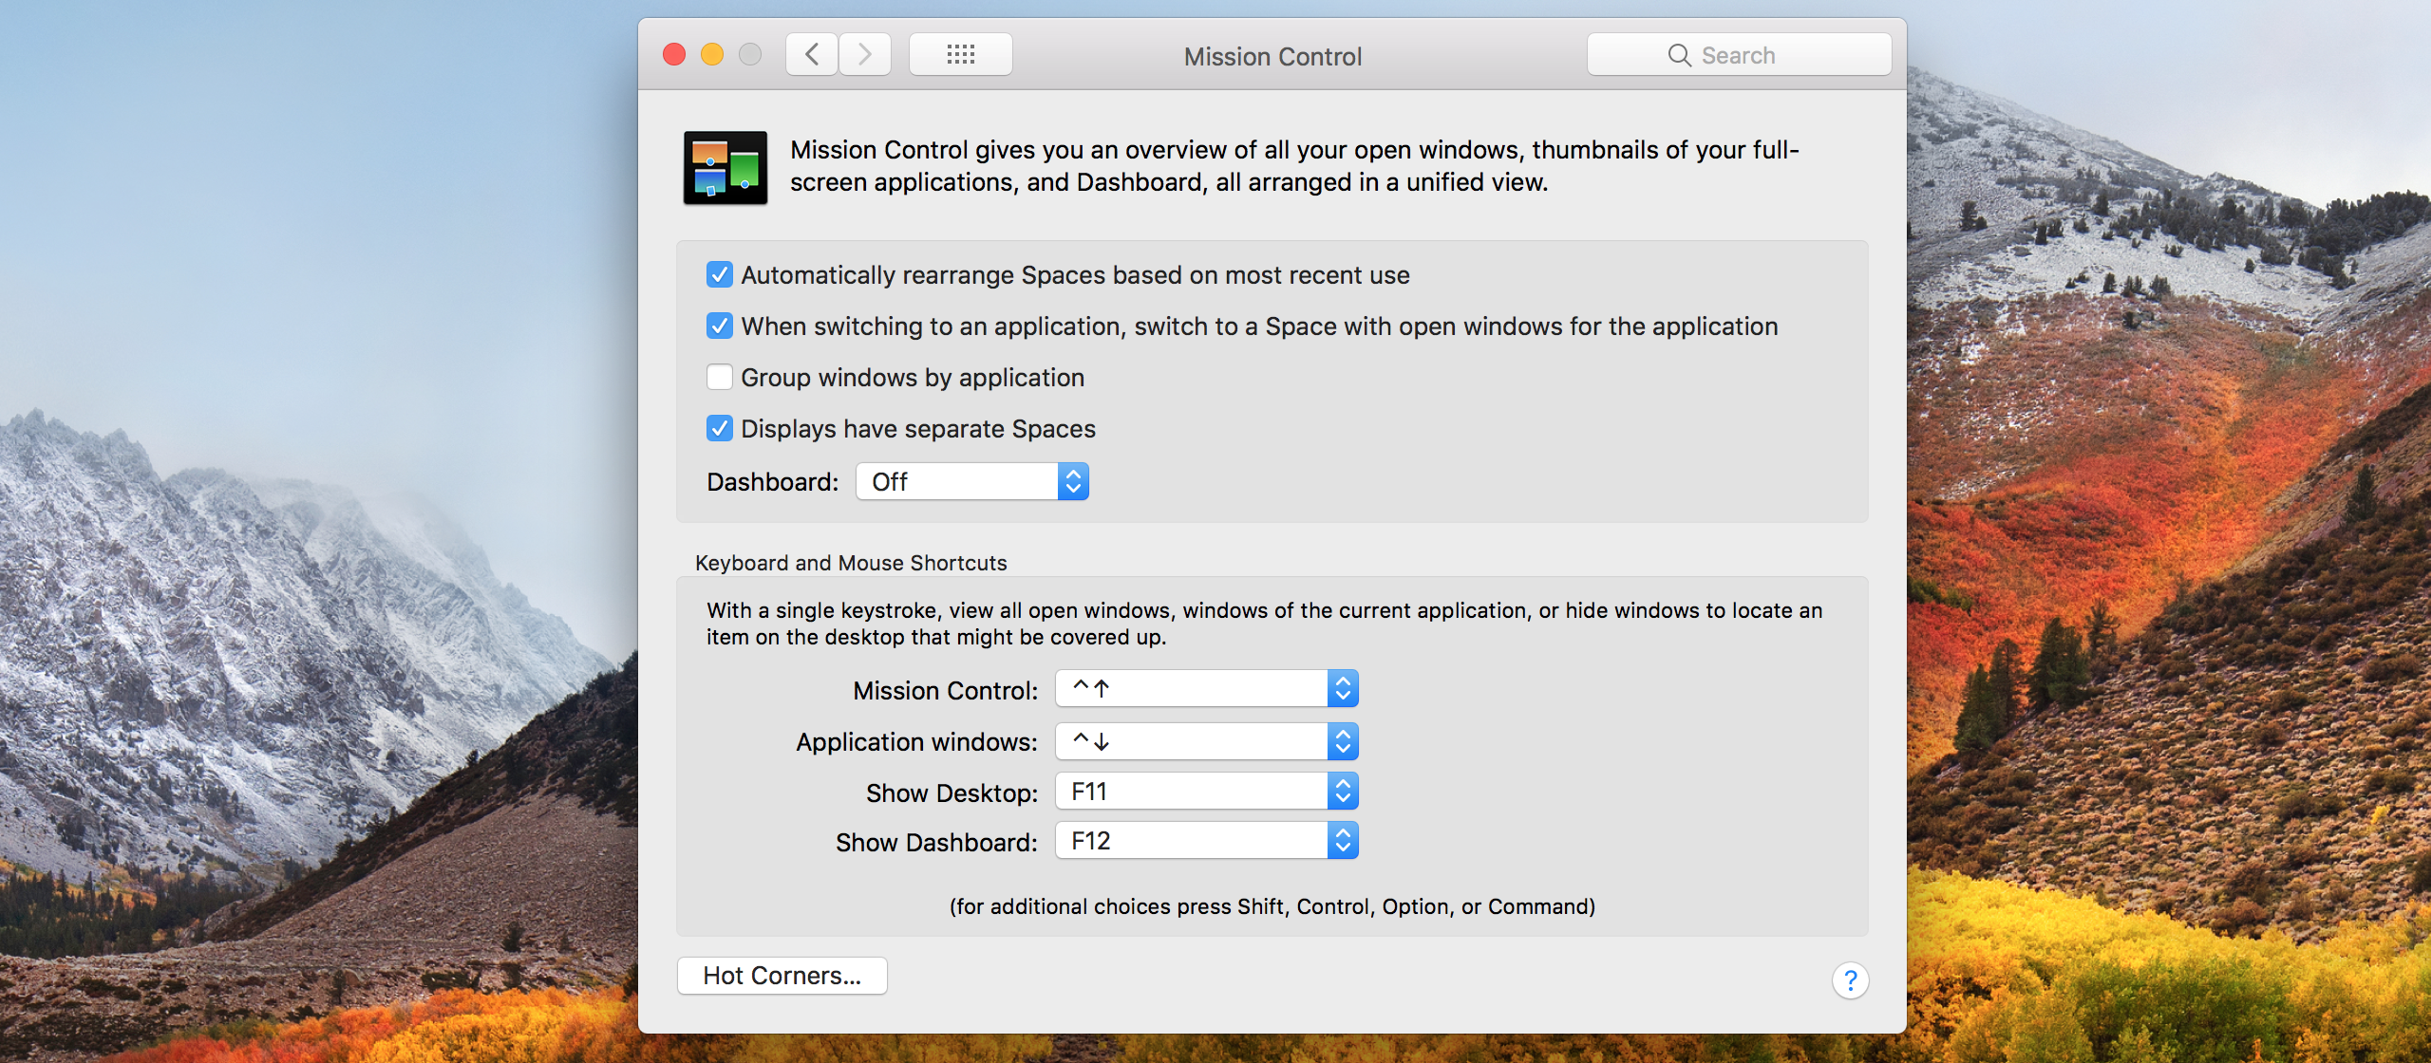Show all preferences grid icon

click(960, 55)
